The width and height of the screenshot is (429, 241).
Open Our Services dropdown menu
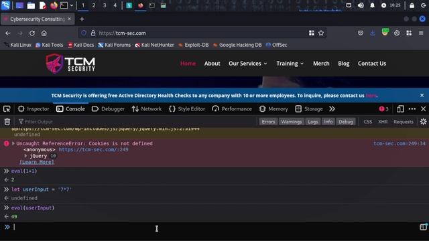247,64
